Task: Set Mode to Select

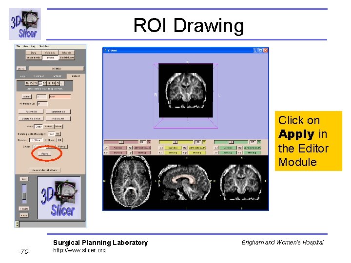Action: click(49, 126)
